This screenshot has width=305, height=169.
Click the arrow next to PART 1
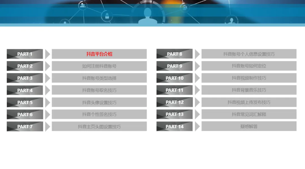click(47, 54)
